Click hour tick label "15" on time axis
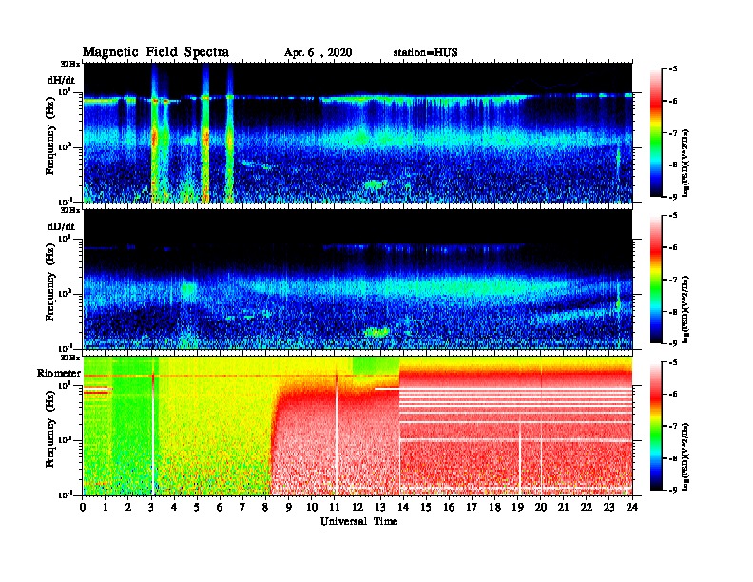This screenshot has width=753, height=582. tap(426, 507)
